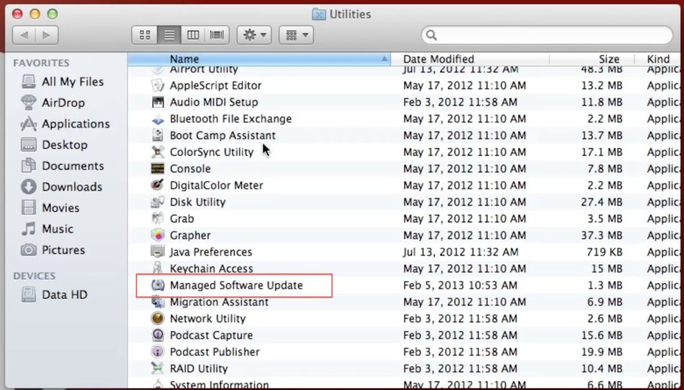Select Data HD under Devices
The image size is (684, 390).
pos(64,295)
